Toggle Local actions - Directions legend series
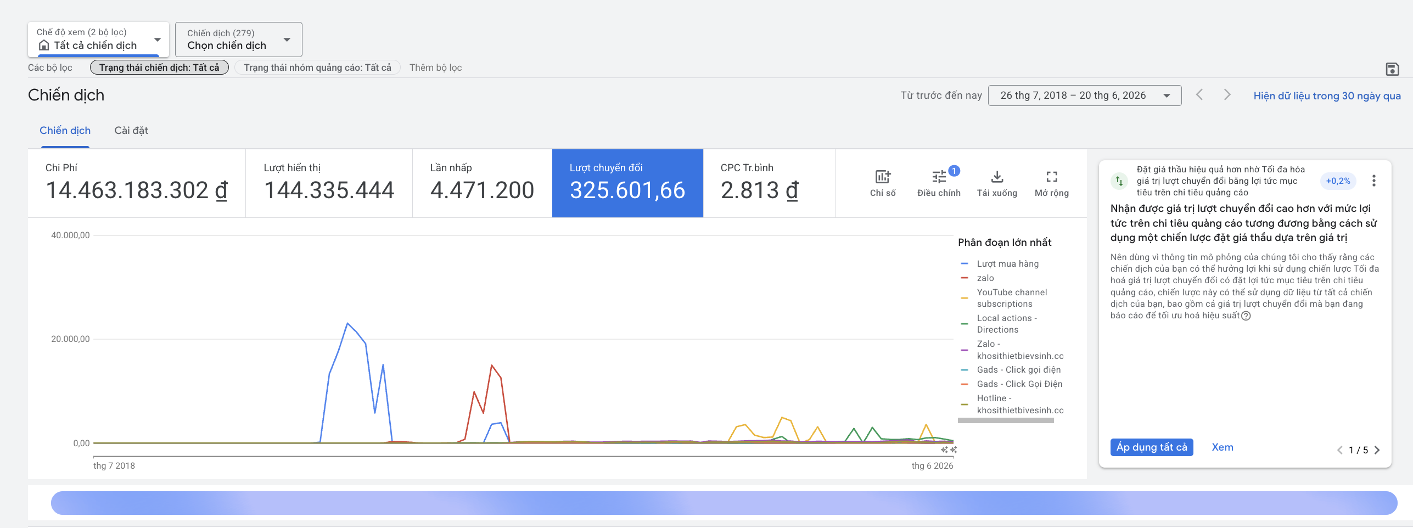1413x528 pixels. click(999, 324)
